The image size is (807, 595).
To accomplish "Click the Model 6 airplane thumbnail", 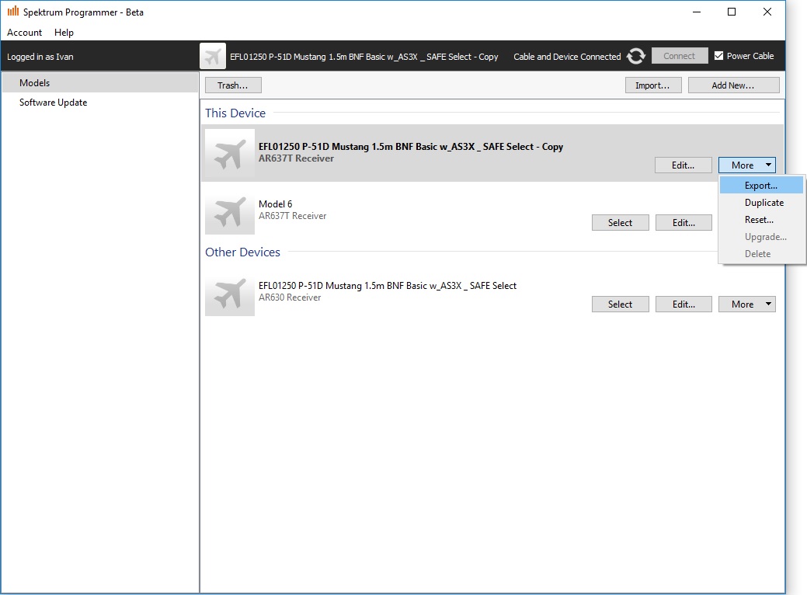I will click(230, 214).
